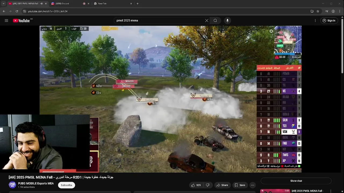
Task: Close the New Tab tab
Action: pos(131,4)
